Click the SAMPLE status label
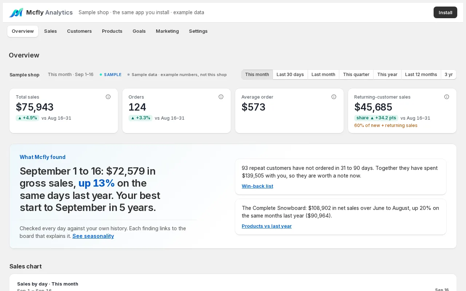This screenshot has width=466, height=291. 112,75
